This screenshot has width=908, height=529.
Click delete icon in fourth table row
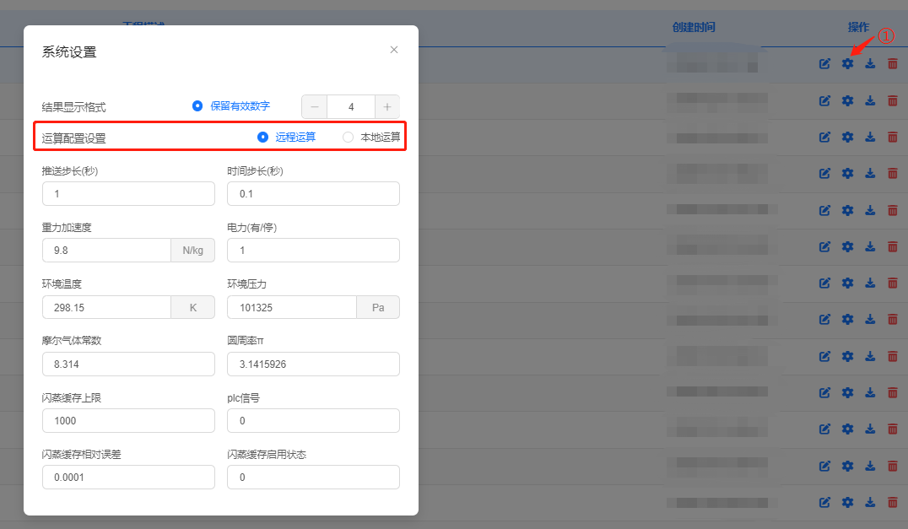[x=893, y=173]
